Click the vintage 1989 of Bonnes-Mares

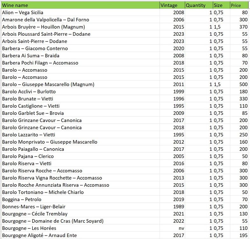178,206
